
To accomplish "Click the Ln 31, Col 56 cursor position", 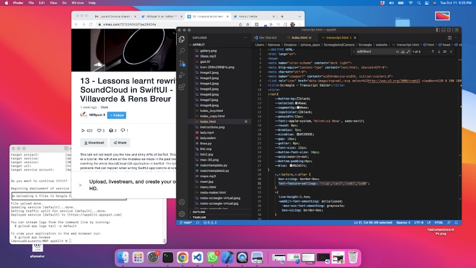I will (x=373, y=223).
